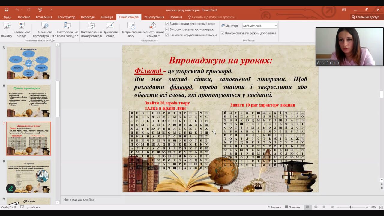Open Онлайнове презентування option
Image resolution: width=384 pixels, height=216 pixels.
(45, 30)
